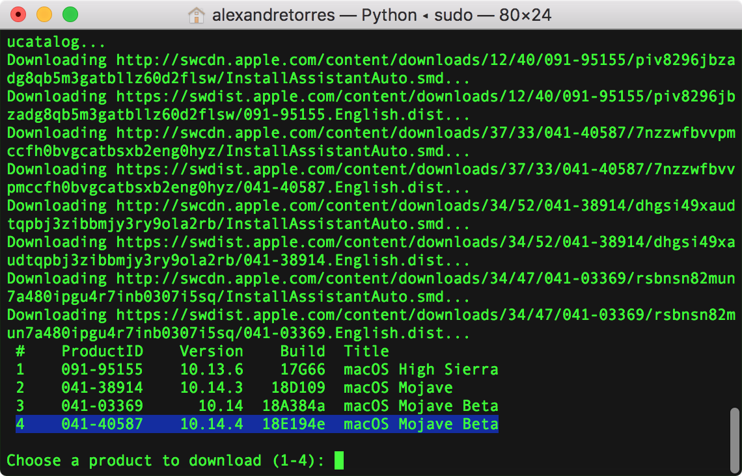Viewport: 742px width, 476px height.
Task: Click the 041-40587.English.dist text
Action: 343,188
